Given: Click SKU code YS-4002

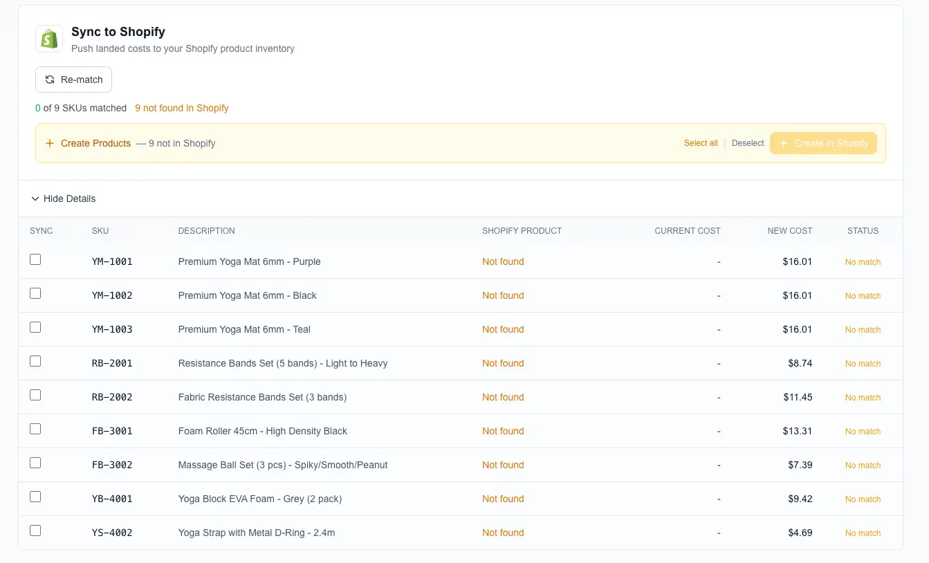Looking at the screenshot, I should tap(112, 533).
